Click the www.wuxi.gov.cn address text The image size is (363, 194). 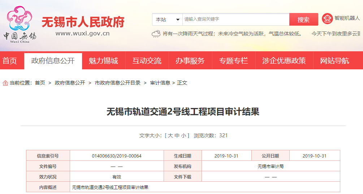click(x=82, y=34)
